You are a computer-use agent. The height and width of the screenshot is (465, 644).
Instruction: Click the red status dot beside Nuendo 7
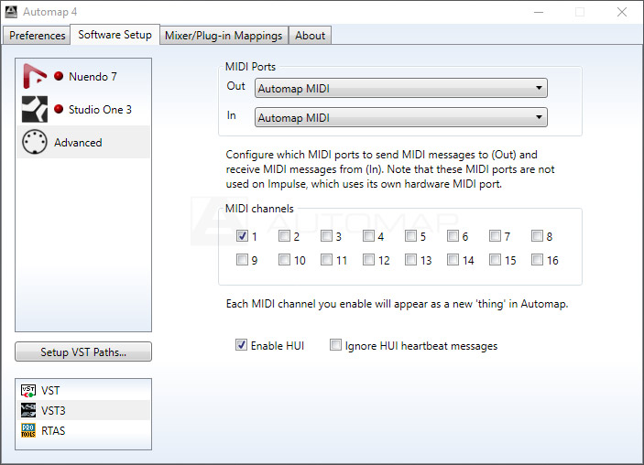coord(59,77)
